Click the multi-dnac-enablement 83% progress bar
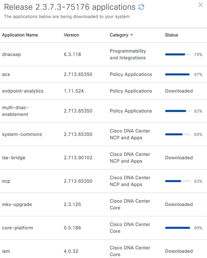 (178, 111)
